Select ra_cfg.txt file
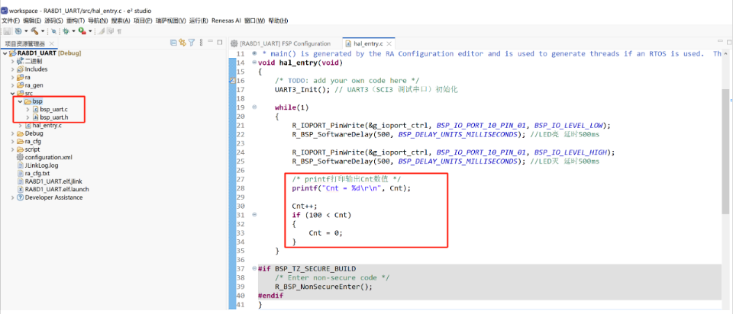The width and height of the screenshot is (733, 314). (x=37, y=173)
